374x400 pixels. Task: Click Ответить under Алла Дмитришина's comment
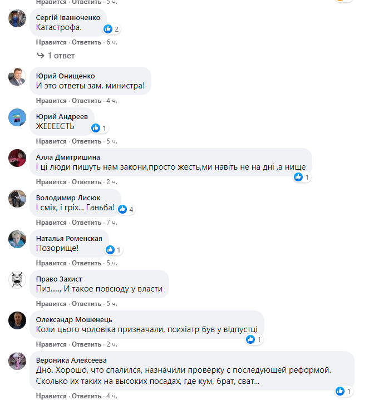86,182
